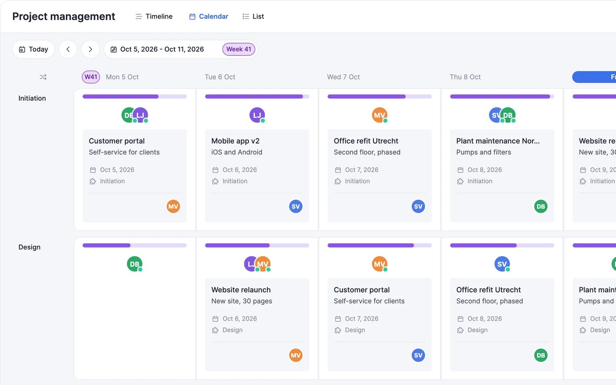Click the Oct 5, 2026 date on Customer portal
This screenshot has height=385, width=616.
pos(117,170)
